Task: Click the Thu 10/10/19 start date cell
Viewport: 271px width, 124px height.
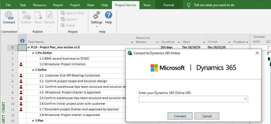Action: 194,47
